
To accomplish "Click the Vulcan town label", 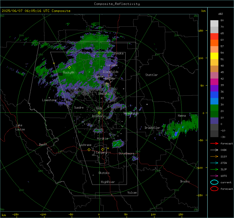I will point(132,193).
